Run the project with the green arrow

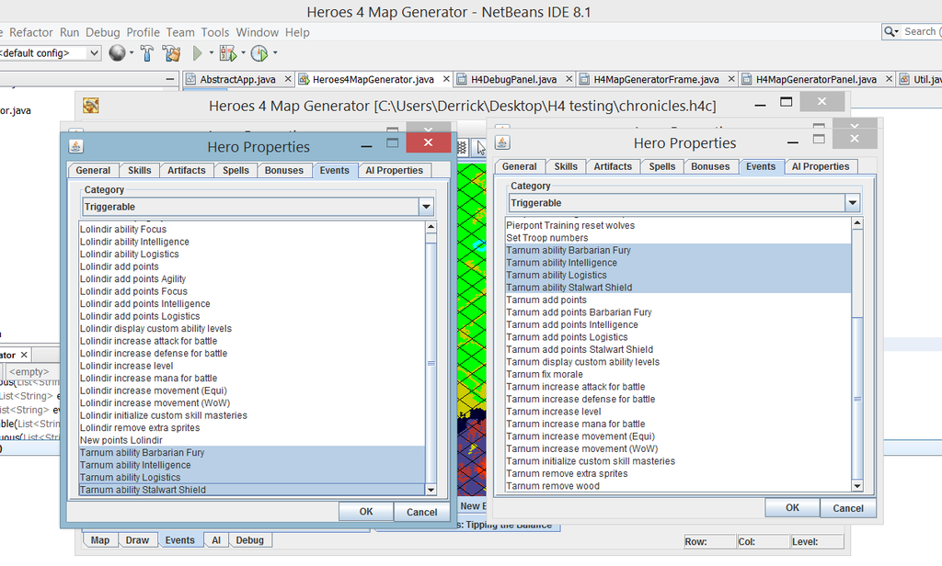(x=197, y=53)
